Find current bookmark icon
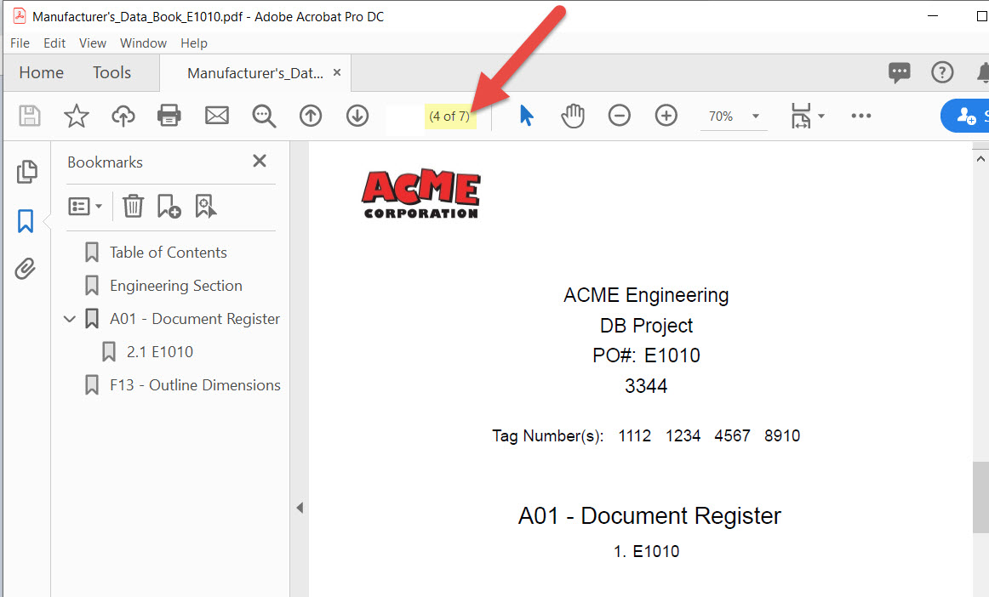This screenshot has height=597, width=989. pos(206,206)
